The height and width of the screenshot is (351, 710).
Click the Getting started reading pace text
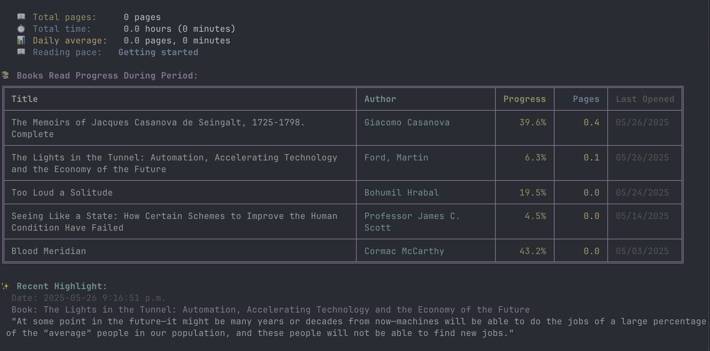158,52
